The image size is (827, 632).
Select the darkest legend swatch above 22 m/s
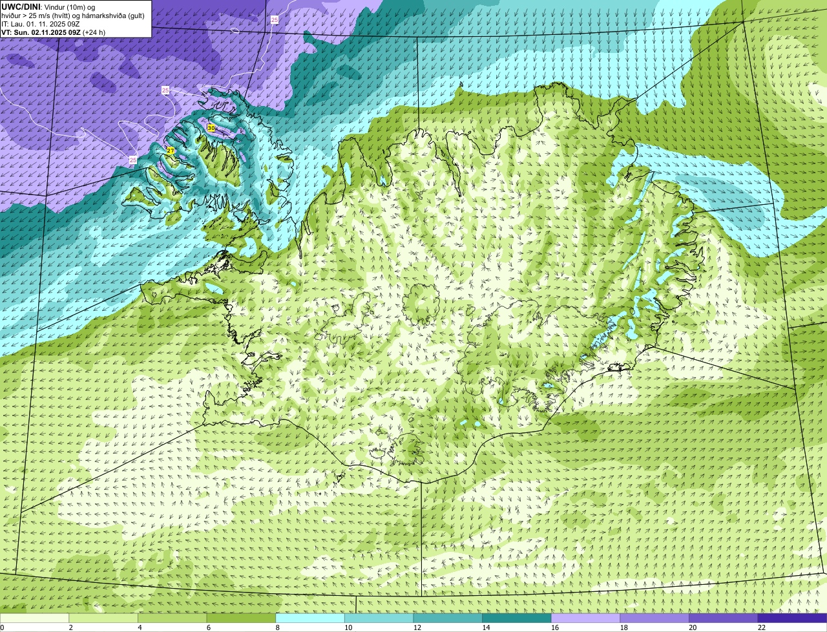click(x=792, y=618)
